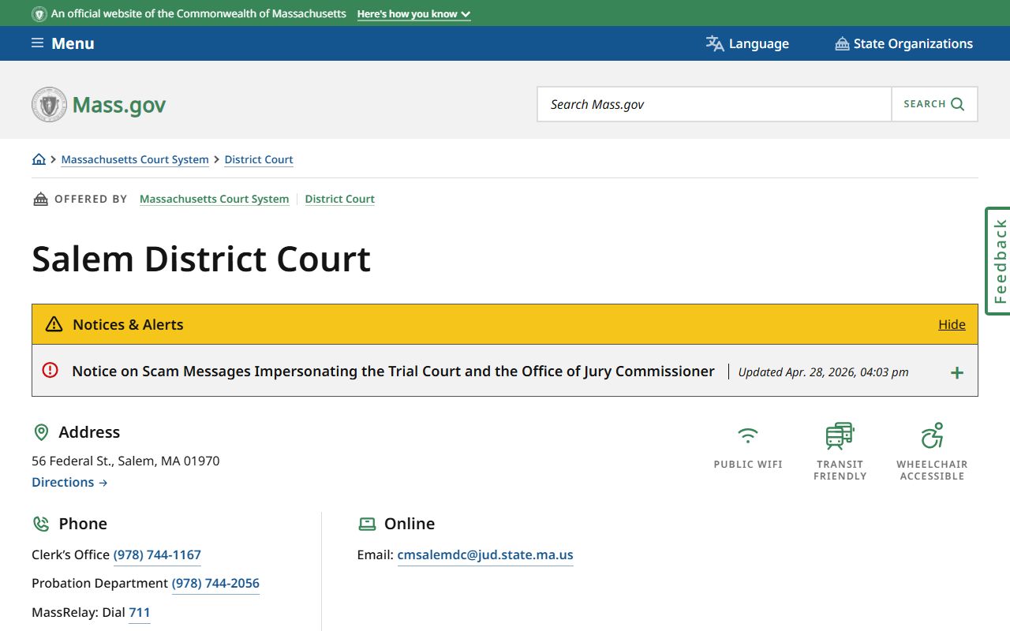
Task: Call the Clerk's Office number (978) 744-1167
Action: click(157, 554)
